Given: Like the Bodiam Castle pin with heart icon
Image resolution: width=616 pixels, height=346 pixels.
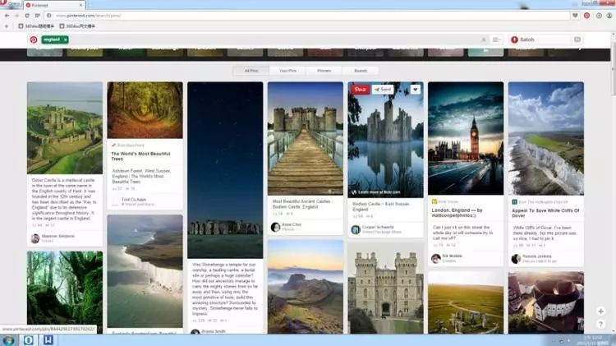Looking at the screenshot, I should [x=416, y=89].
